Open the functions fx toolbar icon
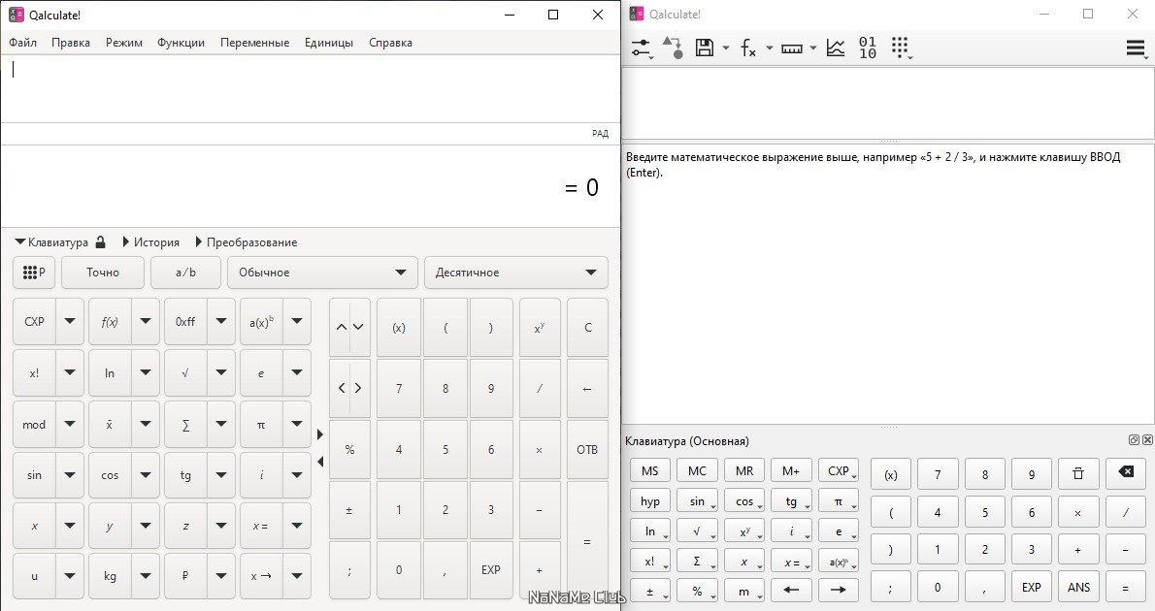The width and height of the screenshot is (1155, 611). pos(748,48)
